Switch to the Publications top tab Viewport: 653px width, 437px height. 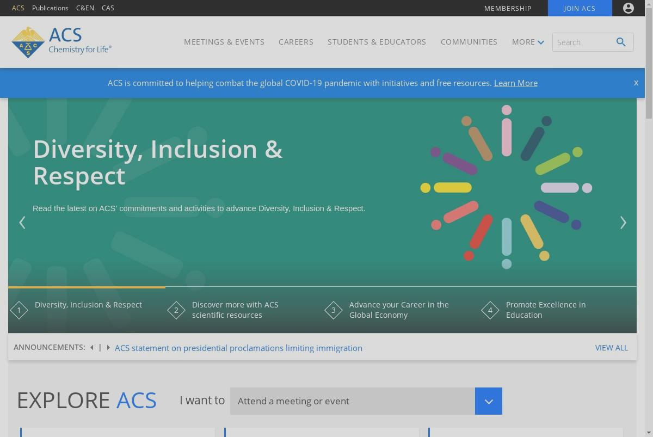pyautogui.click(x=50, y=8)
